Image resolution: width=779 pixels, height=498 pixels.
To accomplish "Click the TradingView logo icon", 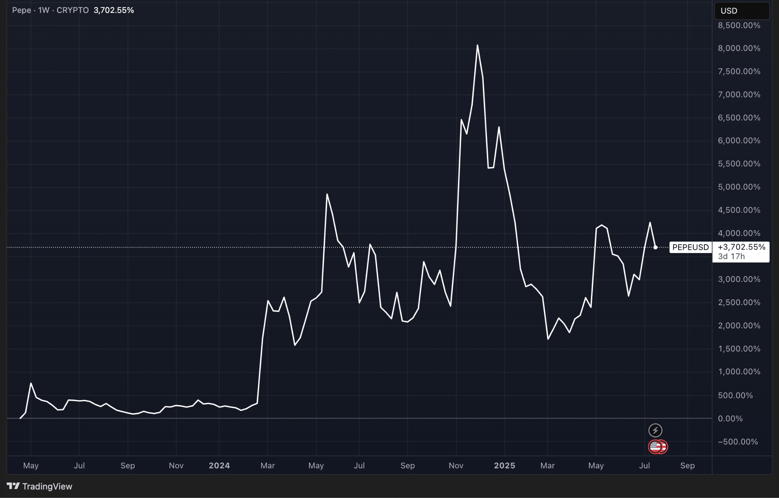I will click(13, 486).
